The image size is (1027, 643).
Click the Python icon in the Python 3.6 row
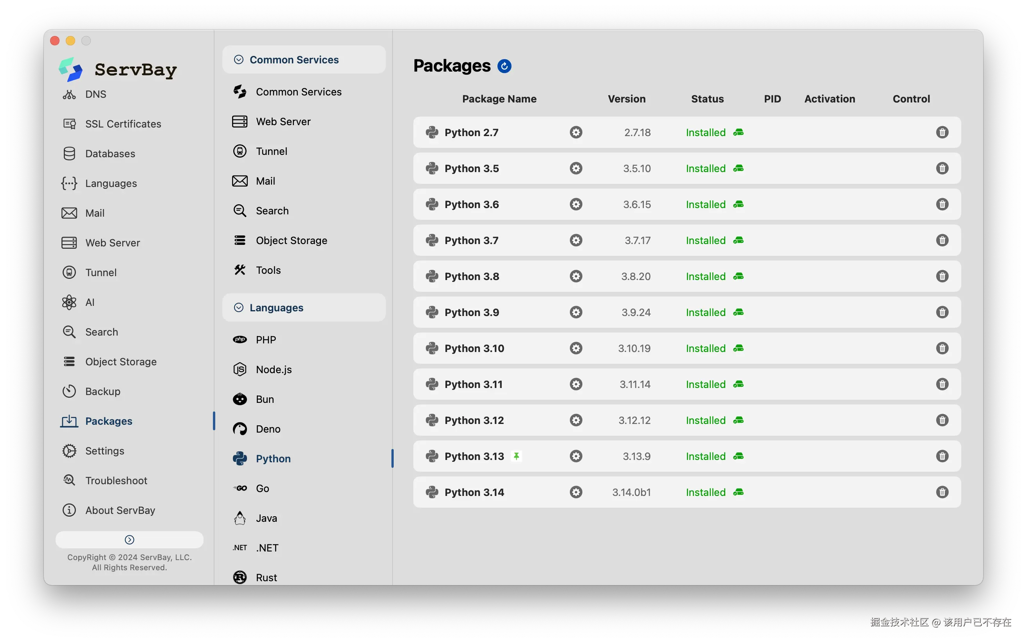[432, 205]
